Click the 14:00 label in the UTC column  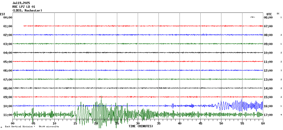point(268,88)
